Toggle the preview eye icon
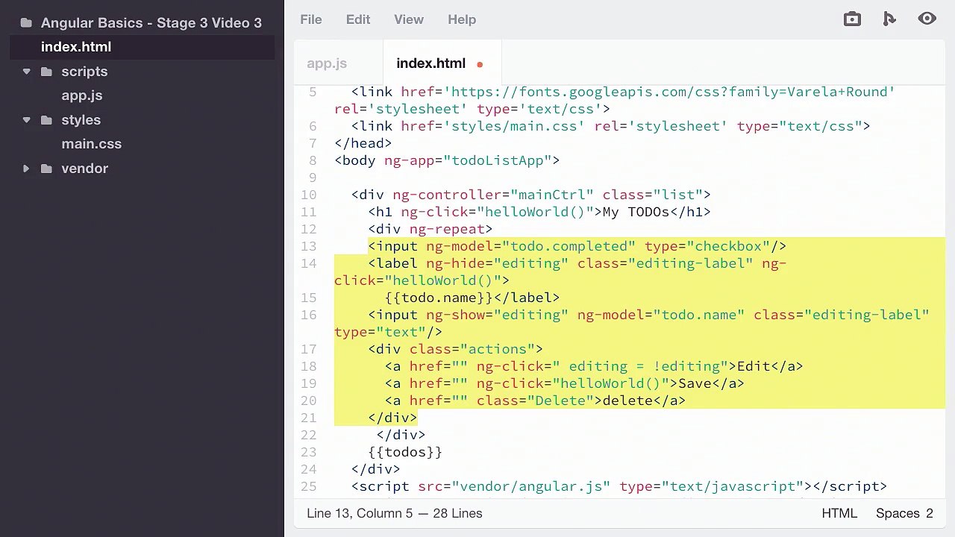Viewport: 955px width, 537px height. coord(927,19)
